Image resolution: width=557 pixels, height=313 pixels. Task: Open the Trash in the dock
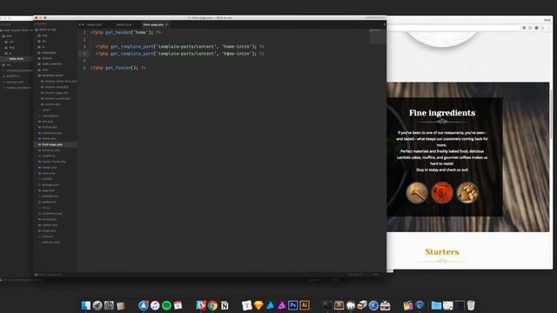471,305
